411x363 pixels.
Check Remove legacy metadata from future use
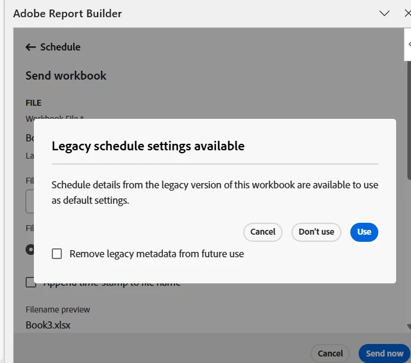tap(57, 254)
